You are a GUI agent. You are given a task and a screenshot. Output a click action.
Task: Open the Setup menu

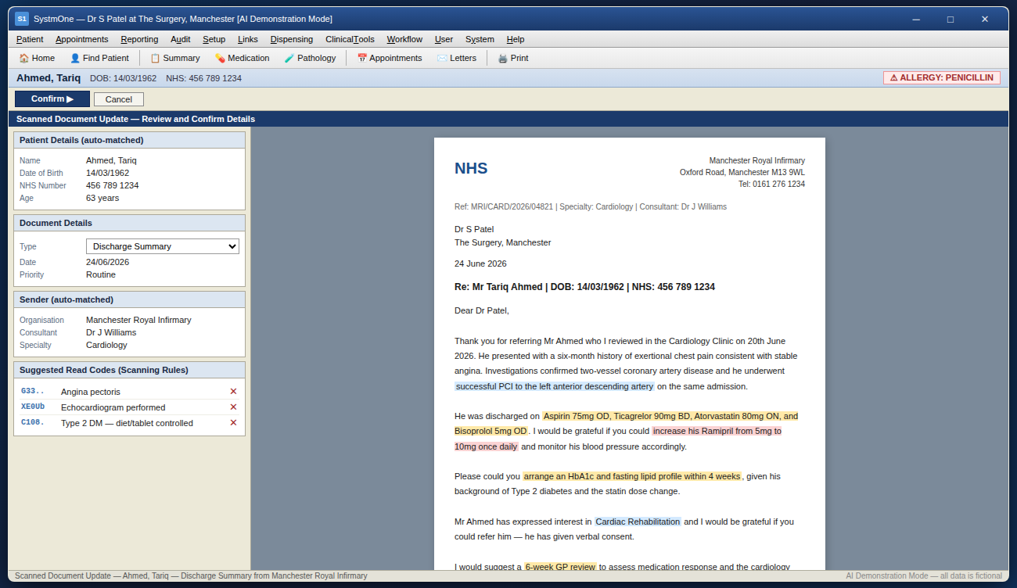[214, 39]
